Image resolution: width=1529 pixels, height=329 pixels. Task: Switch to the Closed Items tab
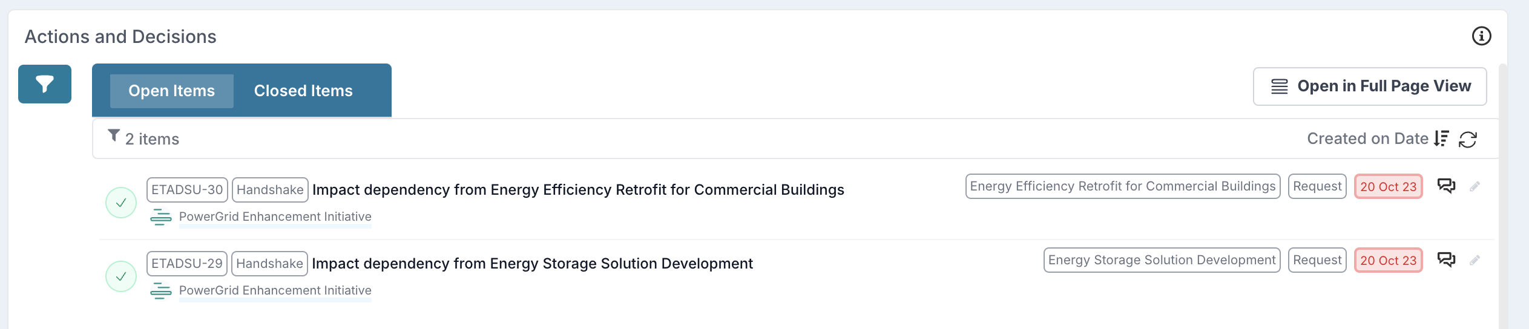(303, 91)
